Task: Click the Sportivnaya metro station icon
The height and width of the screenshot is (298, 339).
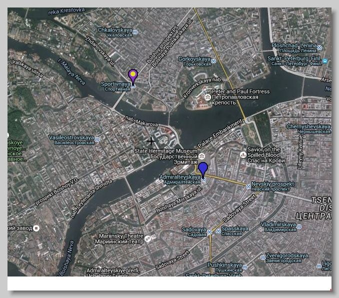Action: click(133, 86)
